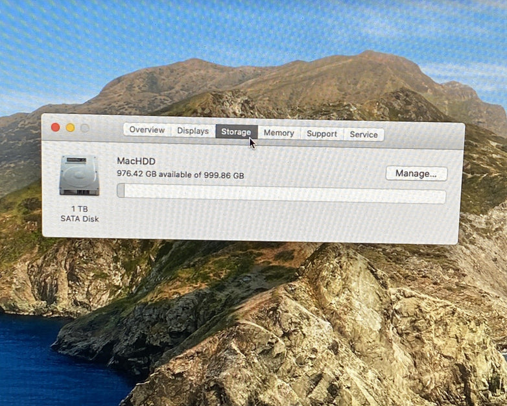Select the Storage tab
The image size is (507, 406).
click(236, 132)
